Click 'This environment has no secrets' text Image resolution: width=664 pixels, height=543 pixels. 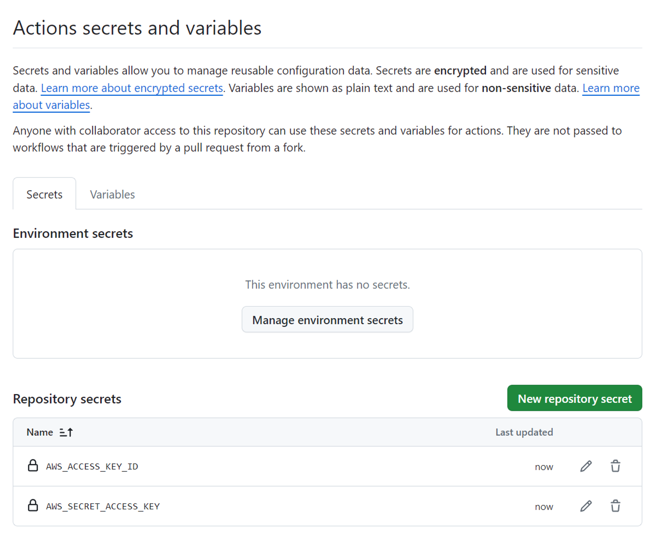(x=327, y=284)
